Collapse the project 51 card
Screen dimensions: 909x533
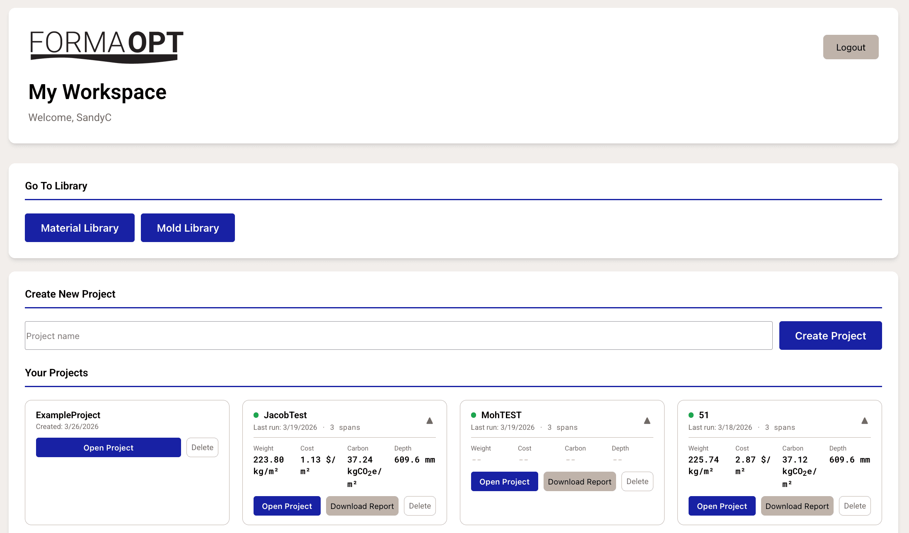tap(865, 420)
